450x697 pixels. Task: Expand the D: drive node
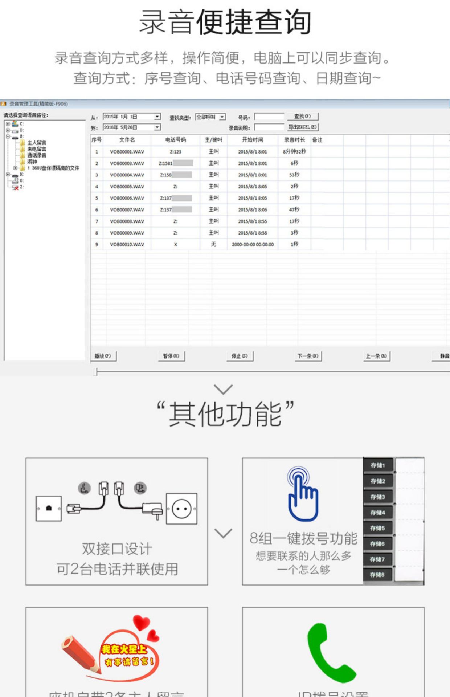(8, 130)
